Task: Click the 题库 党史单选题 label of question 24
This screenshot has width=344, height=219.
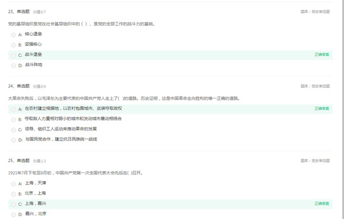Action: coord(315,86)
